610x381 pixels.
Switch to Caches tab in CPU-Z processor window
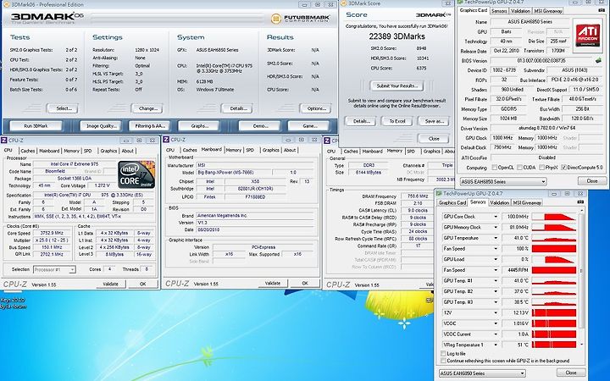coord(27,151)
